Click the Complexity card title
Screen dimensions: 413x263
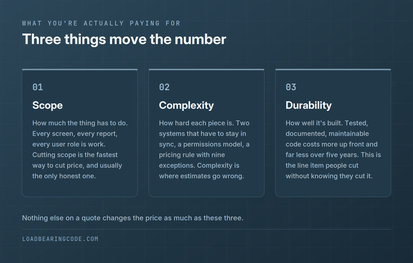186,105
